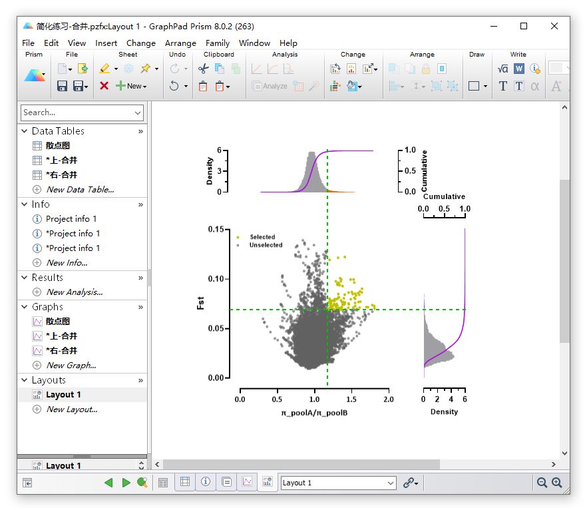Click the link chain icon in status bar
The height and width of the screenshot is (510, 587).
pos(409,482)
